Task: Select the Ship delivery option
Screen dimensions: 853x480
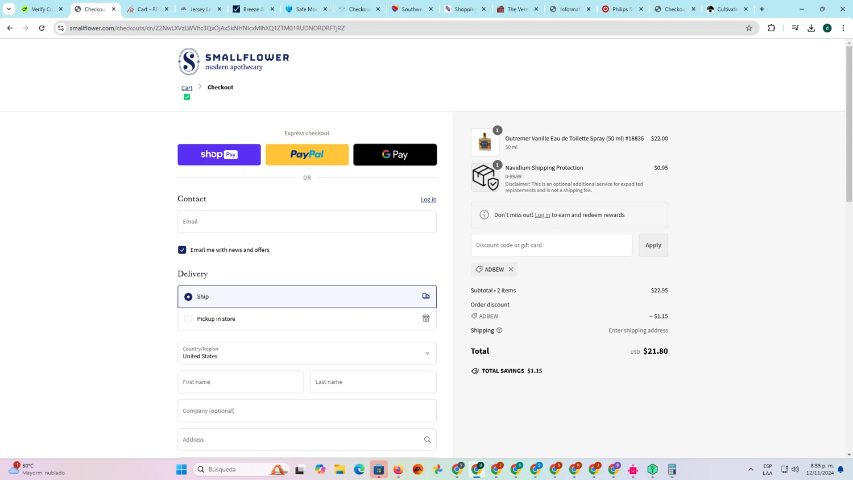Action: point(307,297)
